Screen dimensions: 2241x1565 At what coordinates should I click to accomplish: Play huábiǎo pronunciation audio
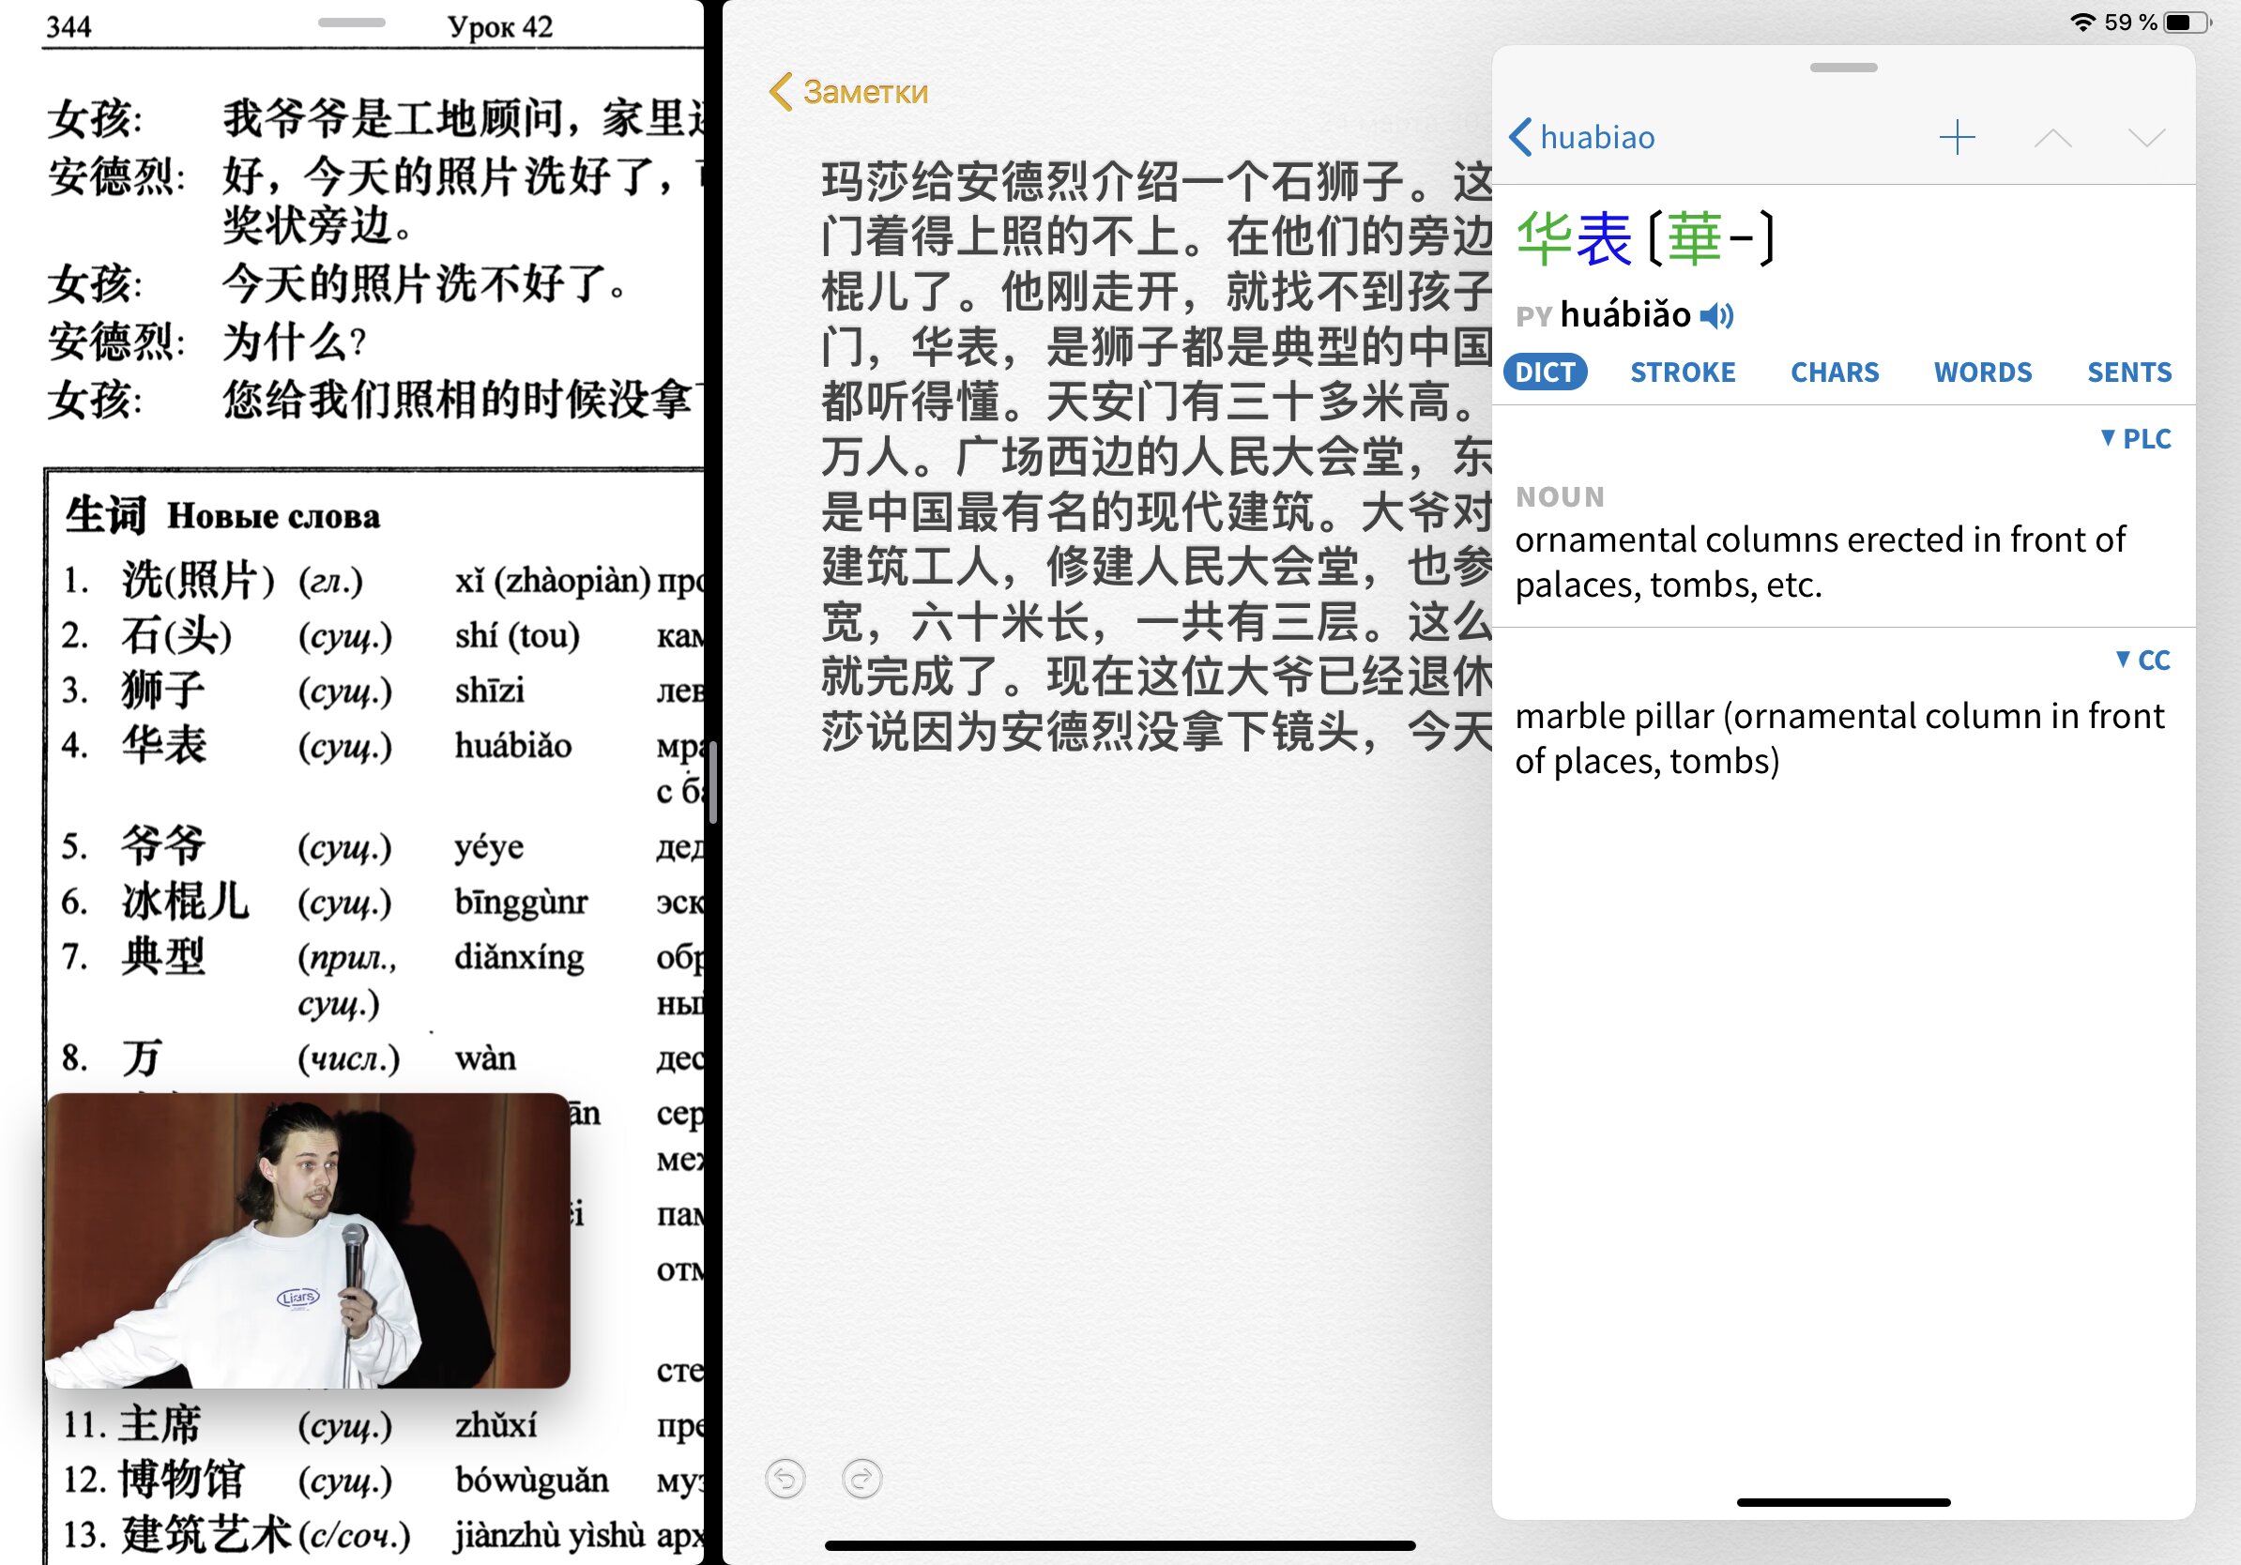(1715, 315)
